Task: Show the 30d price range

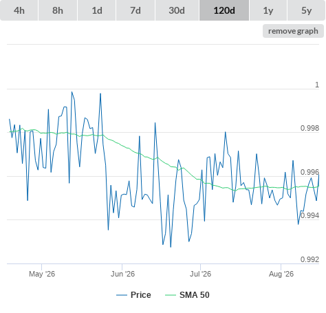Action: pyautogui.click(x=177, y=10)
